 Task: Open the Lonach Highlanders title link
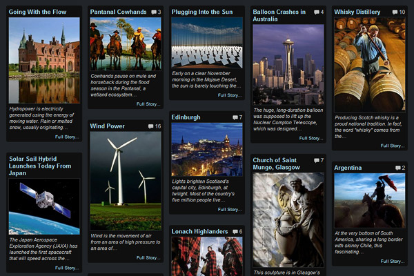pos(199,232)
